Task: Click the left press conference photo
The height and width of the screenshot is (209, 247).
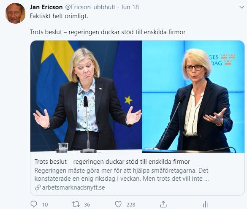Action: pos(86,97)
